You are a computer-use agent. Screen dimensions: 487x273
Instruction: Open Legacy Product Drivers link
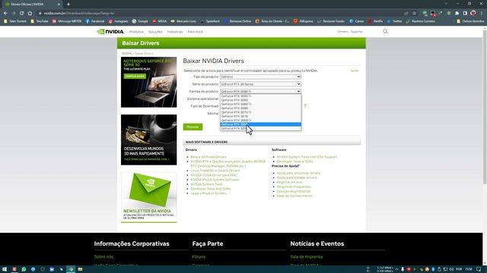[x=208, y=193]
